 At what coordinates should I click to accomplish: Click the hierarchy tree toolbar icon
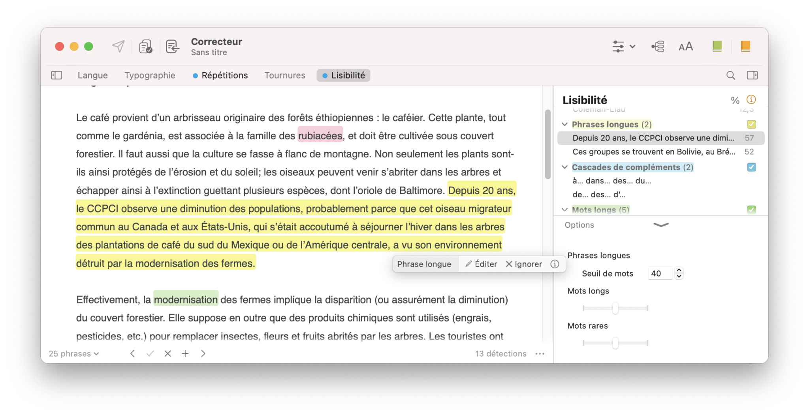click(658, 46)
